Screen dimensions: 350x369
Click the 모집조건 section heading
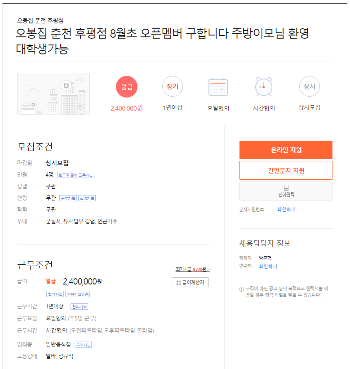click(x=35, y=147)
